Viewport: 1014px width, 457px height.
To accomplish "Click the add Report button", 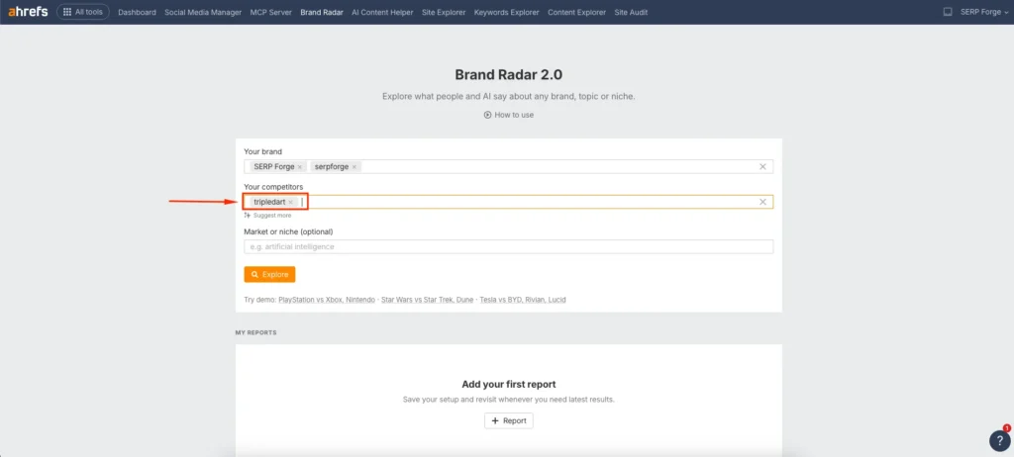I will pos(508,420).
